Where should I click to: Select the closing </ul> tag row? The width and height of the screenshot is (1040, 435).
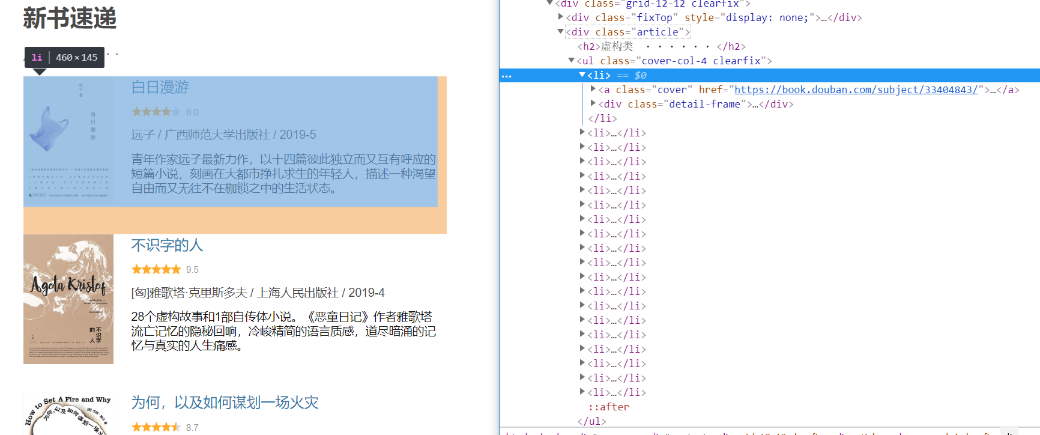(591, 421)
